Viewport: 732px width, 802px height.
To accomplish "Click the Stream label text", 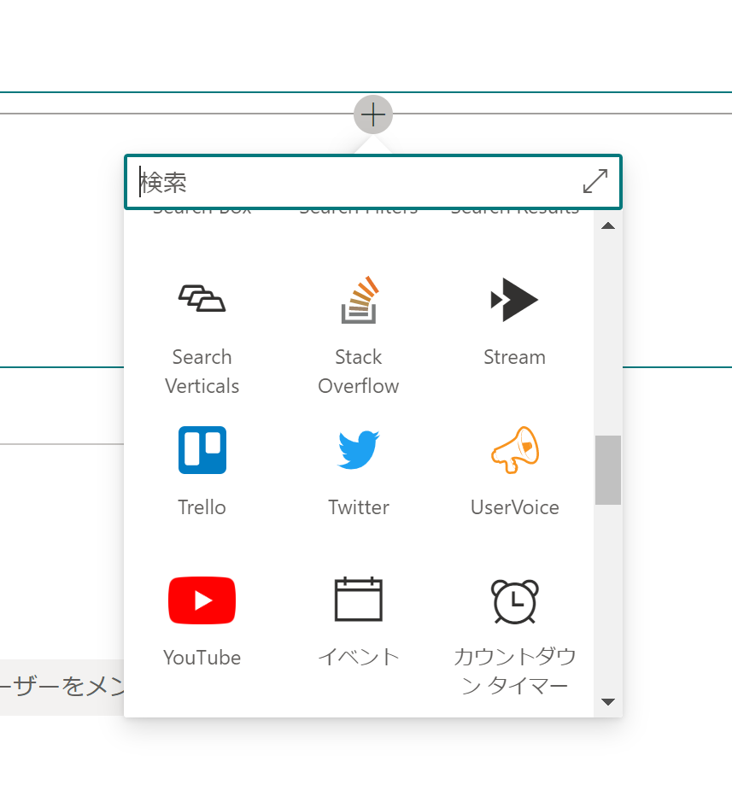I will (515, 357).
